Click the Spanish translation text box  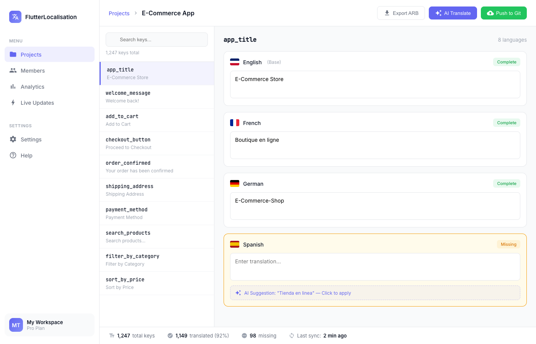375,266
